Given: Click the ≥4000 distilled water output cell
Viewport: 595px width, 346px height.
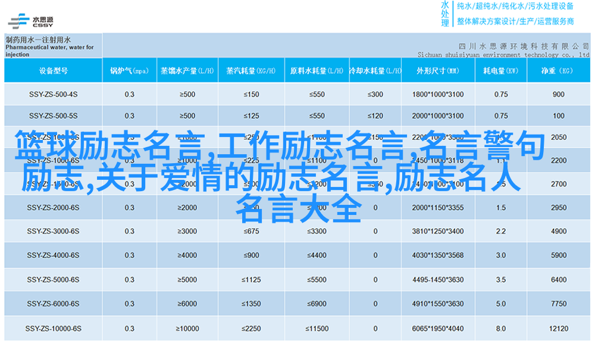Looking at the screenshot, I should (x=187, y=255).
